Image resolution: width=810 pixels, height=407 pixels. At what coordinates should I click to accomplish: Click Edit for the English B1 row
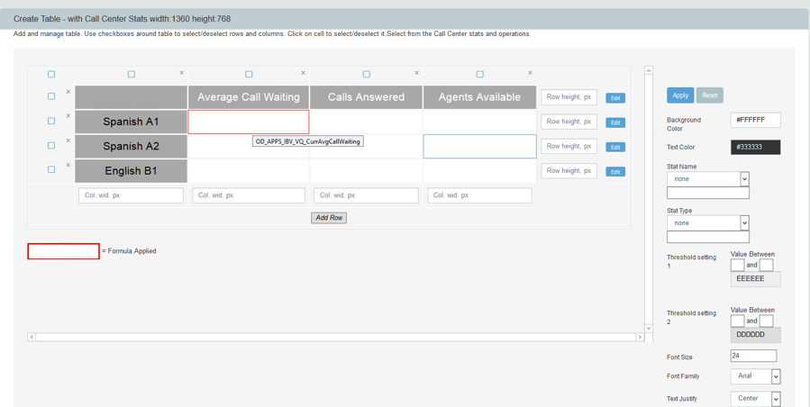[x=615, y=172]
